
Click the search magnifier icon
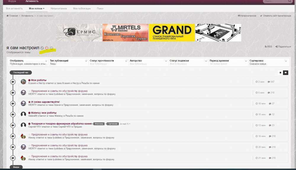[289, 1]
